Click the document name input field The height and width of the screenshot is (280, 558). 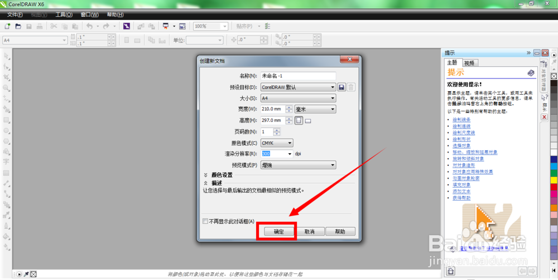pos(298,76)
